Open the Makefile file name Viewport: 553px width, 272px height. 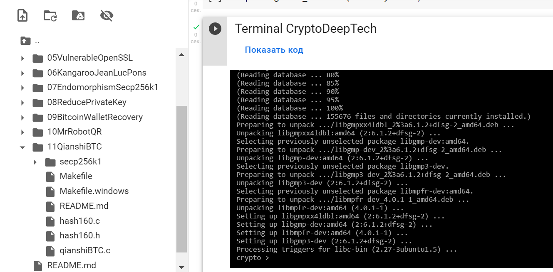[76, 176]
